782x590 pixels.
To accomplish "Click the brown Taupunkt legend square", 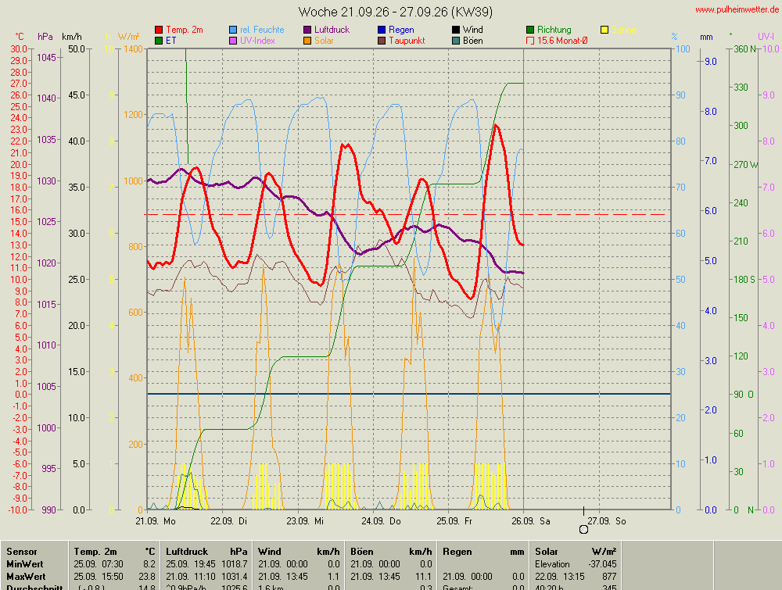I will (382, 41).
